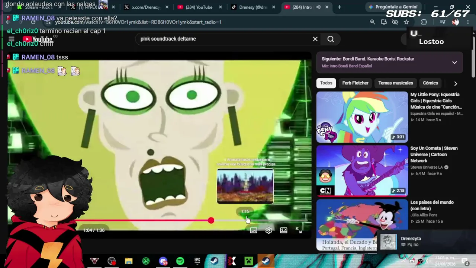Screen dimensions: 476x268
Task: Close the '(284) YouTube' browser tab
Action: click(x=221, y=7)
